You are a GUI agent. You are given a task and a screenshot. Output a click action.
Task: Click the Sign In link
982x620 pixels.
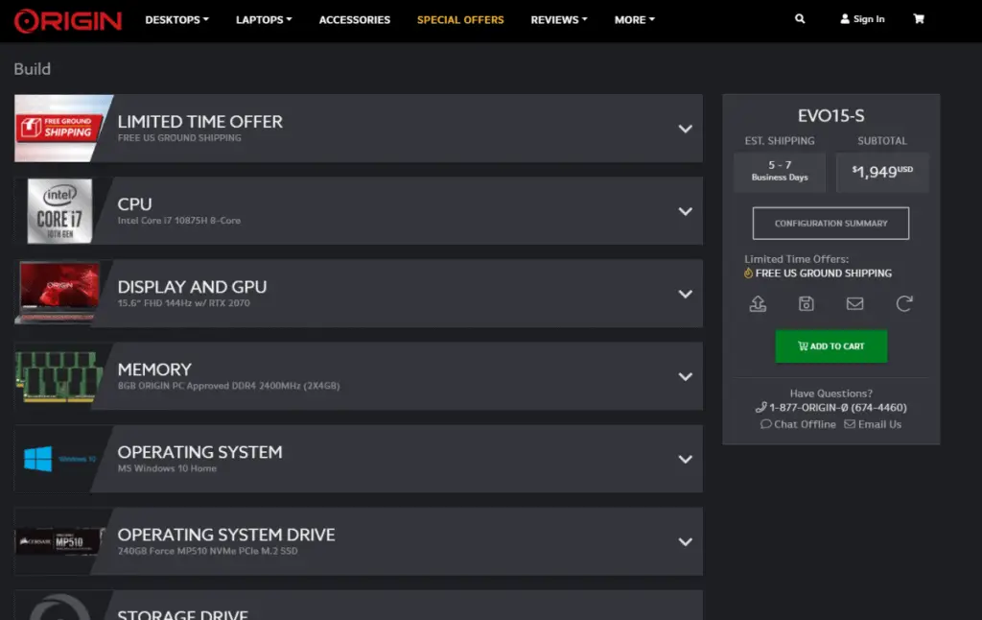pyautogui.click(x=862, y=19)
